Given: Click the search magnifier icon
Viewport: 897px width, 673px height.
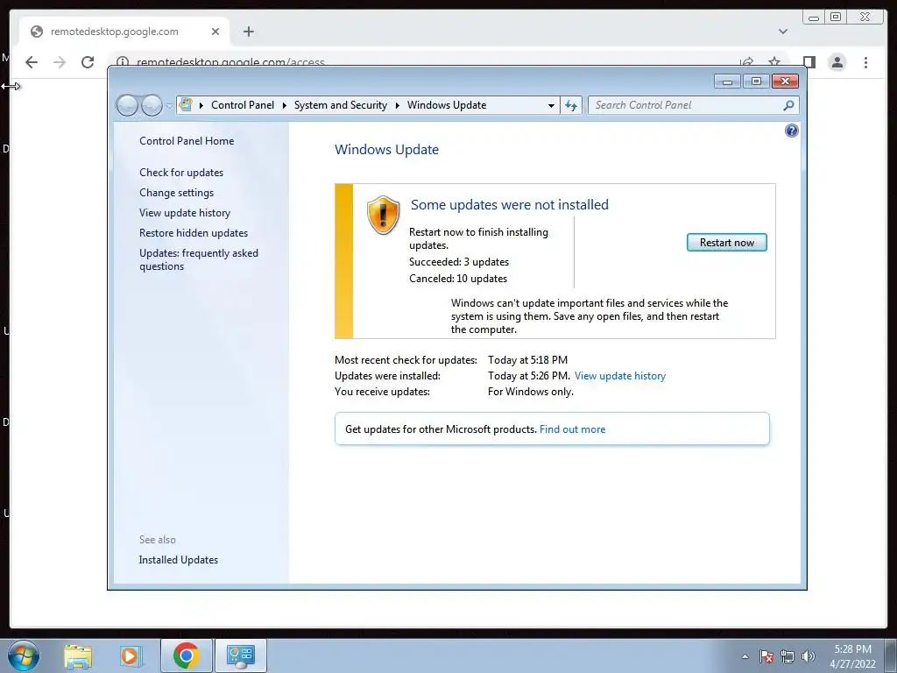Looking at the screenshot, I should [x=789, y=105].
